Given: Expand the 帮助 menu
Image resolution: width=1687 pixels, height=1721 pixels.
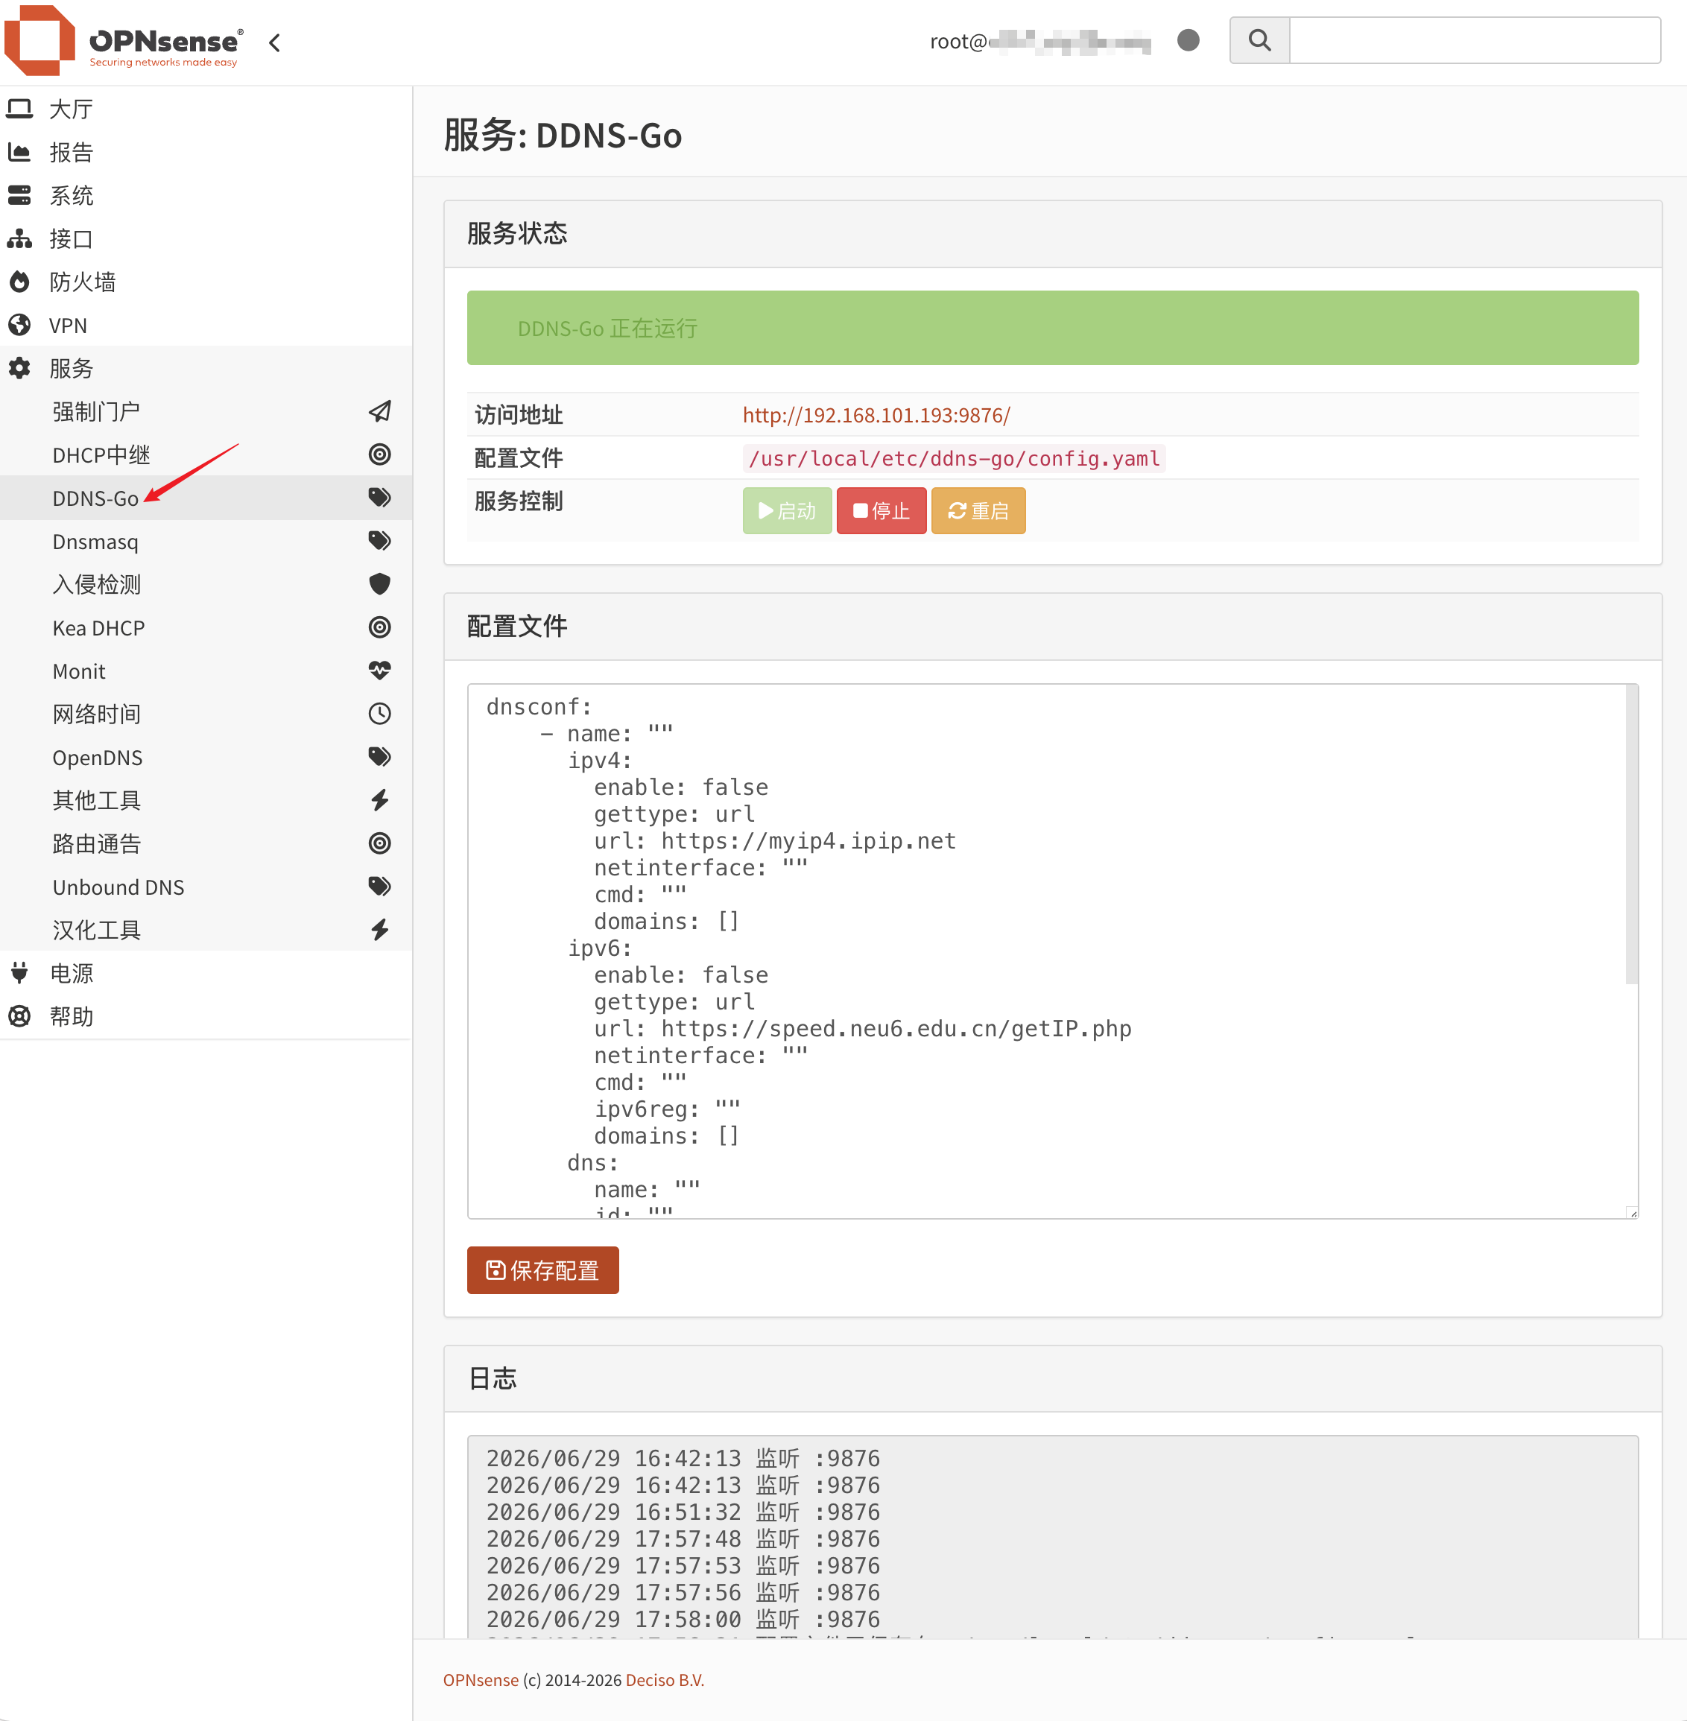Looking at the screenshot, I should [206, 1017].
